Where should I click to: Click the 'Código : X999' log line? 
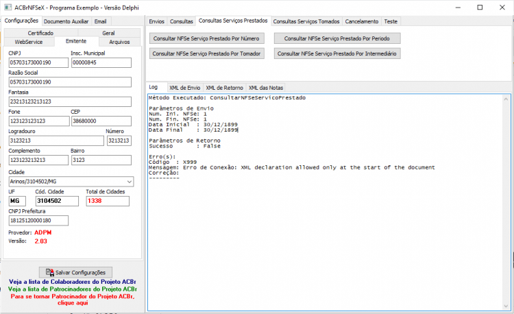pos(173,162)
